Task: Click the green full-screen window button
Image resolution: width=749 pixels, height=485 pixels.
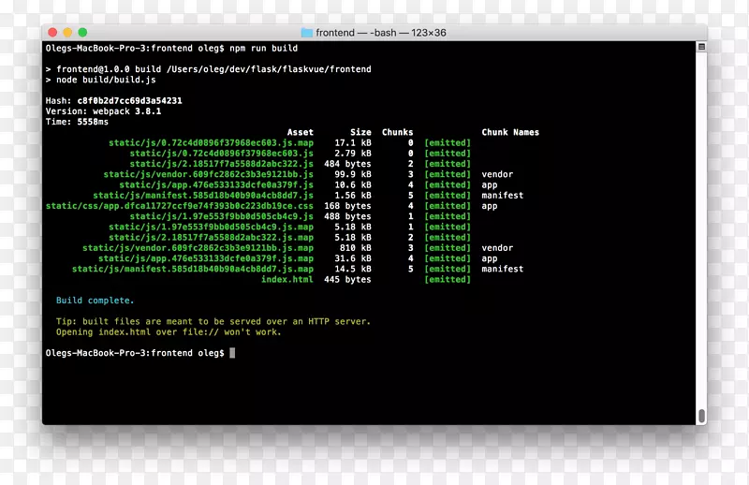Action: coord(83,33)
